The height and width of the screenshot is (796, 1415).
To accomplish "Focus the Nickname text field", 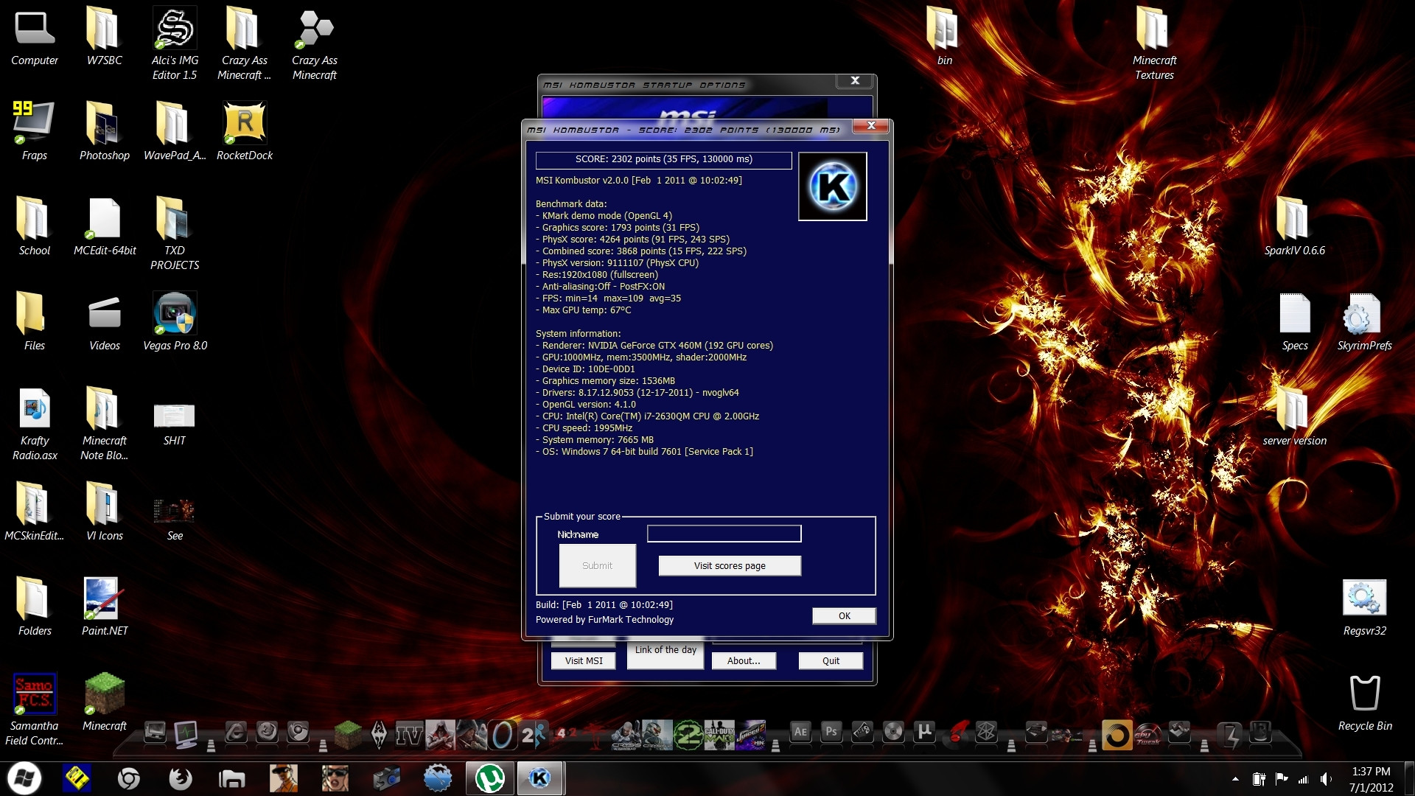I will pos(724,534).
